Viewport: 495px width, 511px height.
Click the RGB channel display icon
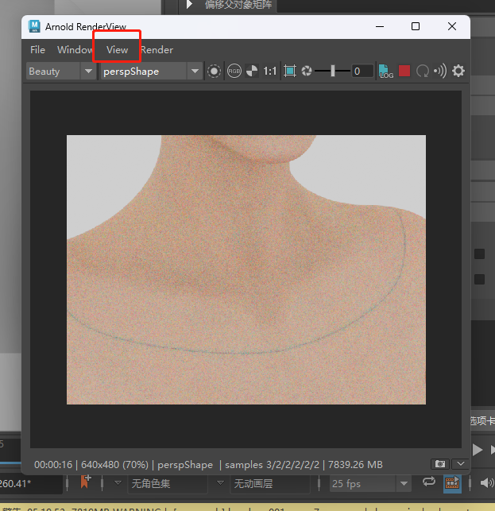234,71
